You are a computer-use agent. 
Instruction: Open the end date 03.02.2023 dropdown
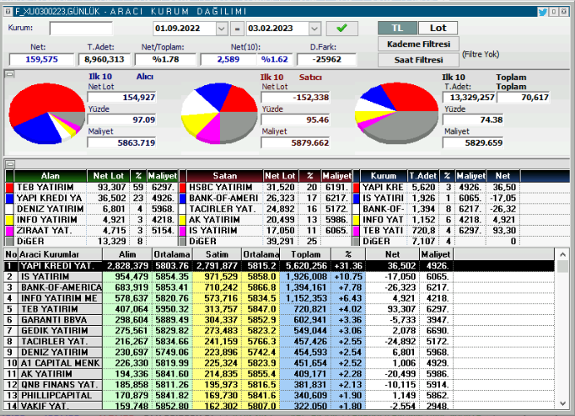point(314,29)
